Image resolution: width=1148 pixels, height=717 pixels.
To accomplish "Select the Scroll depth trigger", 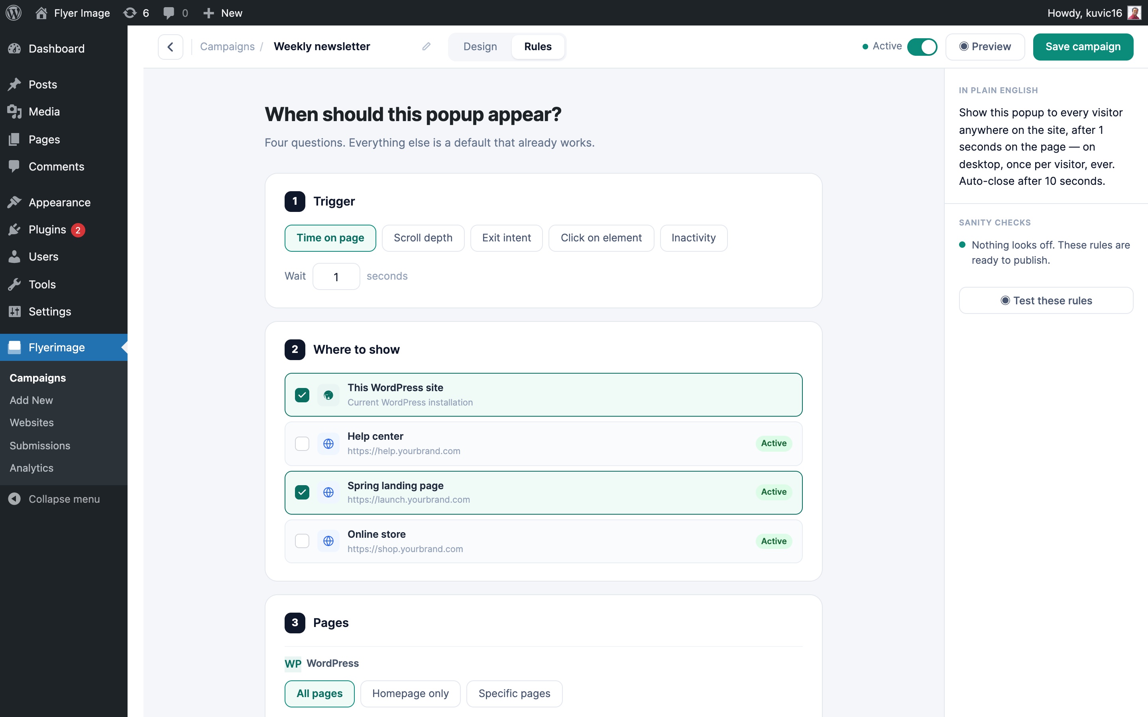I will [x=423, y=238].
